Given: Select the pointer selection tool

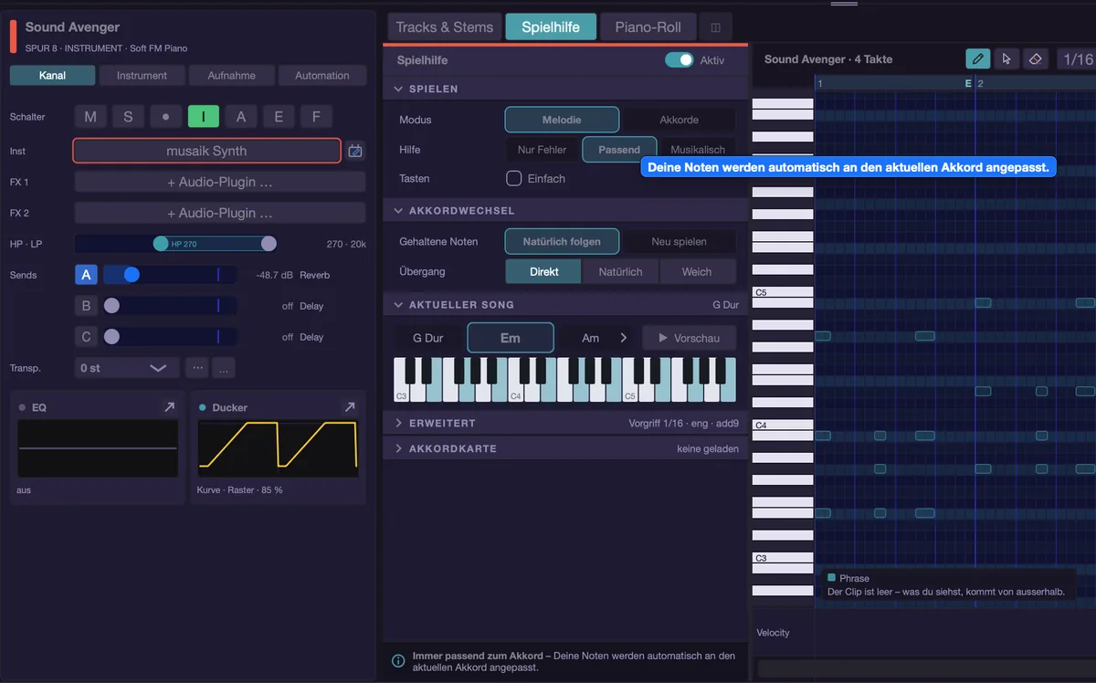Looking at the screenshot, I should tap(1006, 59).
